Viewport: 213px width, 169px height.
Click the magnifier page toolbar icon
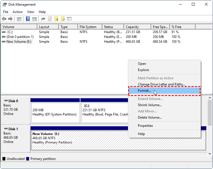pyautogui.click(x=63, y=19)
